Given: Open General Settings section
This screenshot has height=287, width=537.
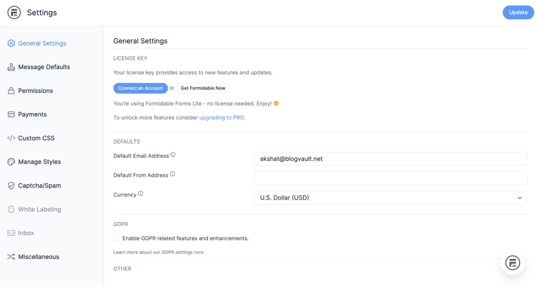Looking at the screenshot, I should 42,43.
